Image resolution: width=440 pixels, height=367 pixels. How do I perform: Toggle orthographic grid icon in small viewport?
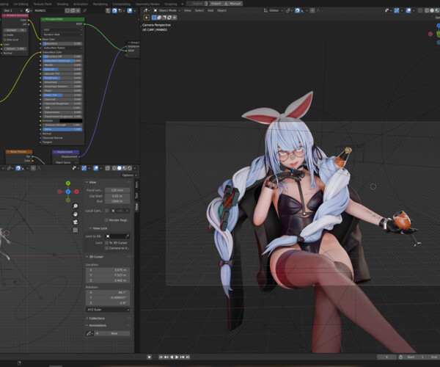pyautogui.click(x=76, y=230)
